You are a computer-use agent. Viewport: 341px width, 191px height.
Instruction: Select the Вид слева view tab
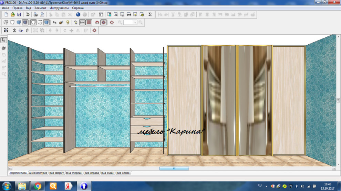[123, 173]
